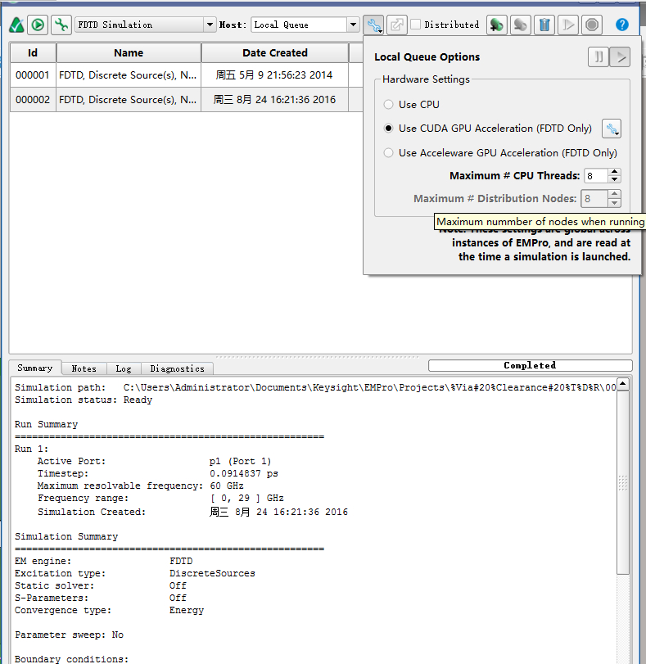Screen dimensions: 646x664
Task: Click the green run simulation play icon
Action: (x=38, y=25)
